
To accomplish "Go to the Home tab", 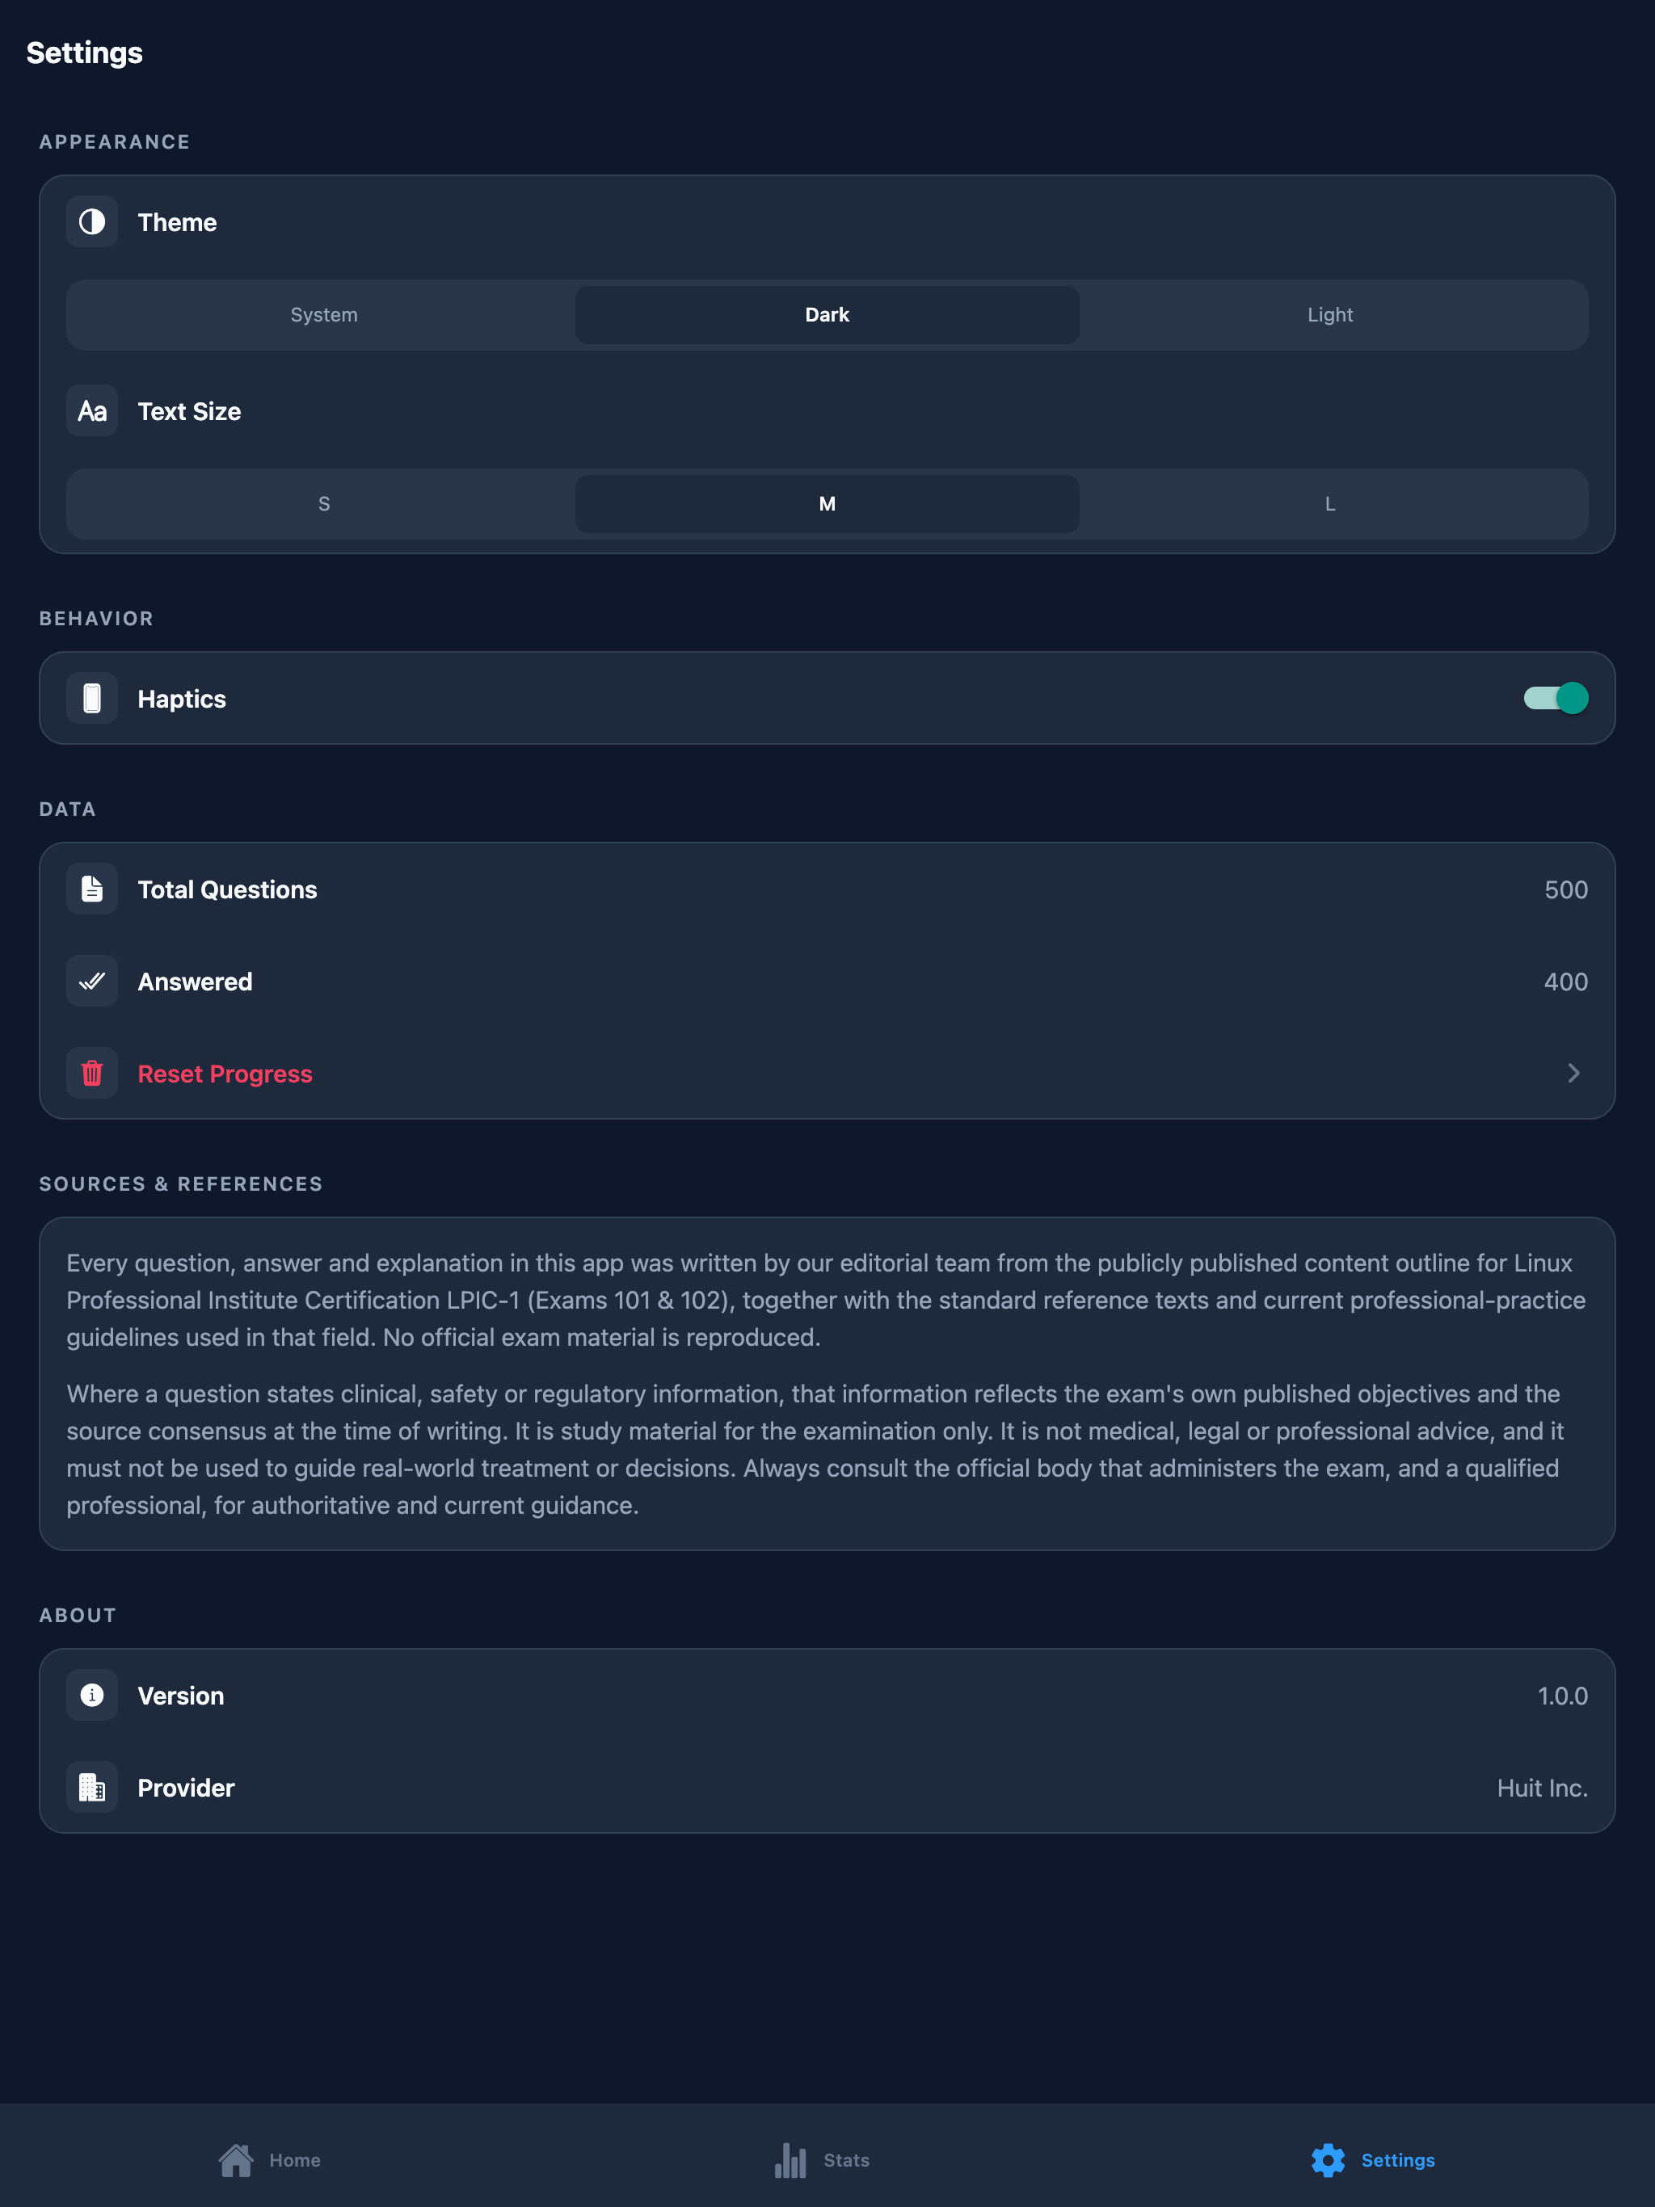I will tap(270, 2160).
